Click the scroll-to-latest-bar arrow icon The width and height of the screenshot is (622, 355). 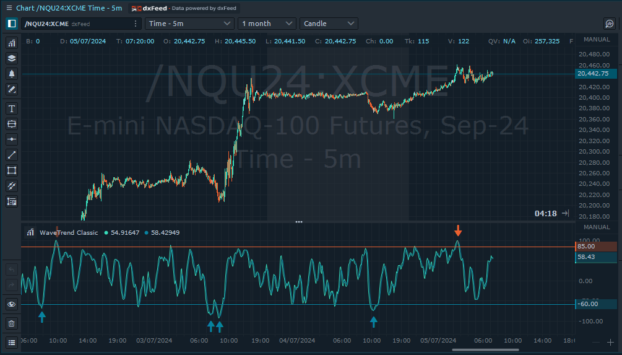coord(565,213)
